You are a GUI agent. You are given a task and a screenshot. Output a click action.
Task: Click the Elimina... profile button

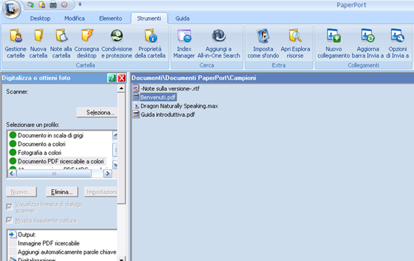pos(62,192)
